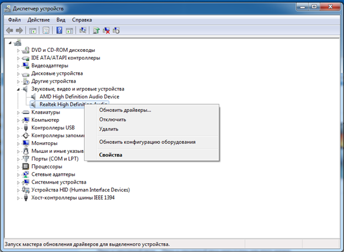Click the Update driver toolbar icon
The height and width of the screenshot is (252, 344).
96,30
